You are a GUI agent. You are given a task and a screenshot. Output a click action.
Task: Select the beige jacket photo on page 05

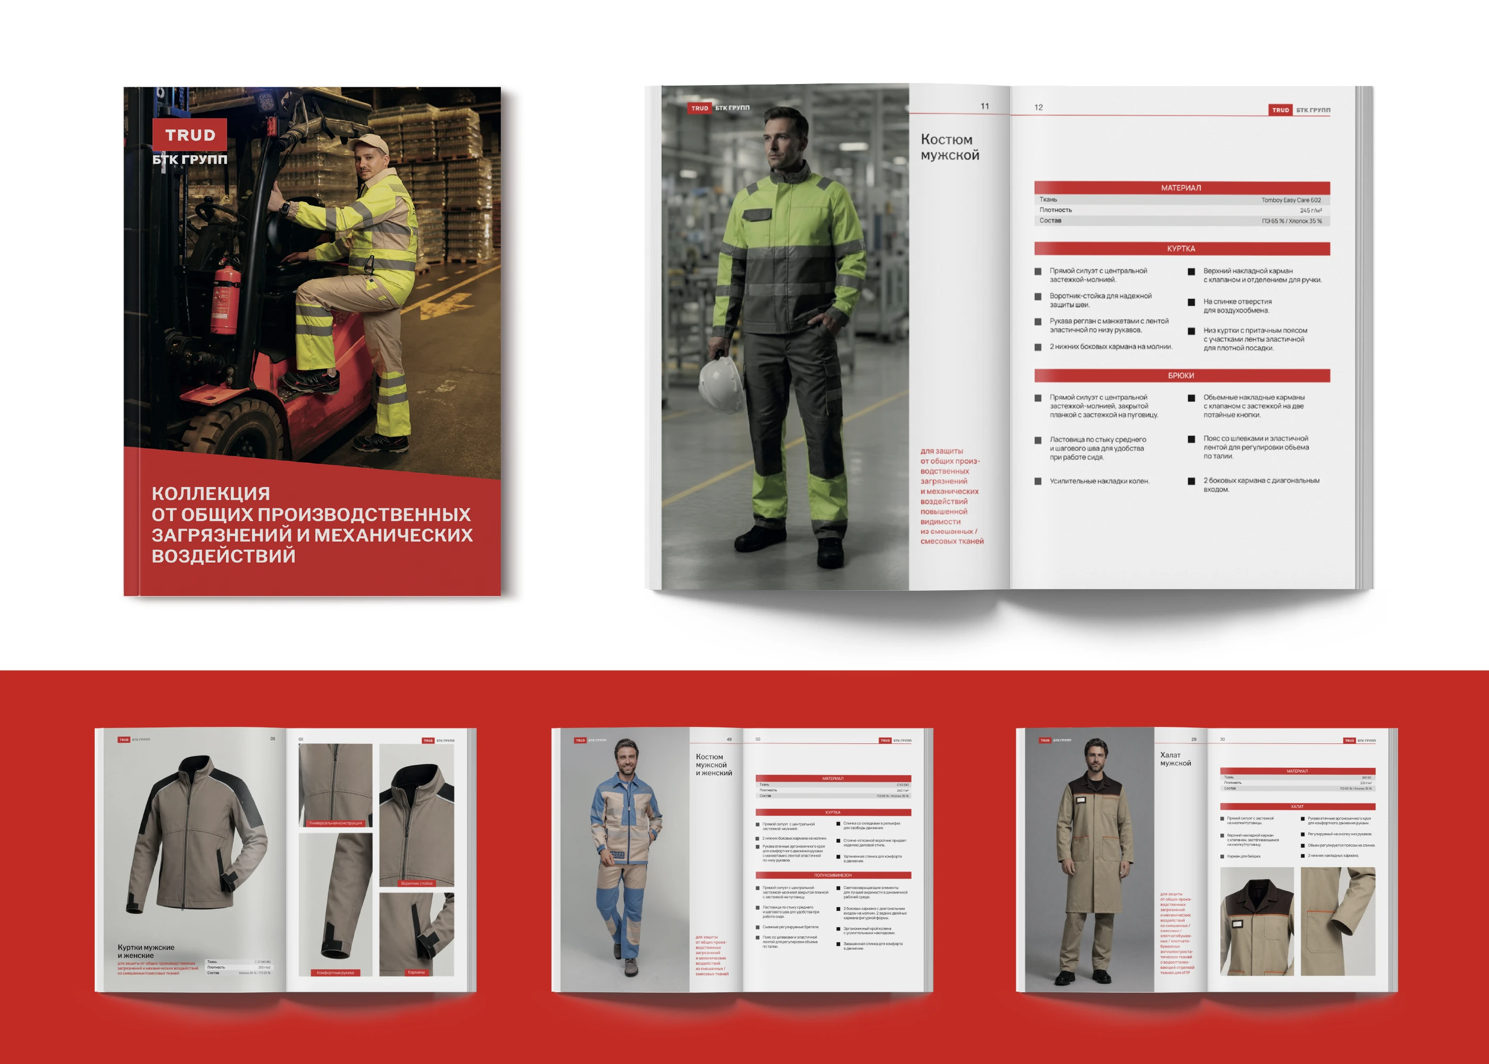pos(197,835)
